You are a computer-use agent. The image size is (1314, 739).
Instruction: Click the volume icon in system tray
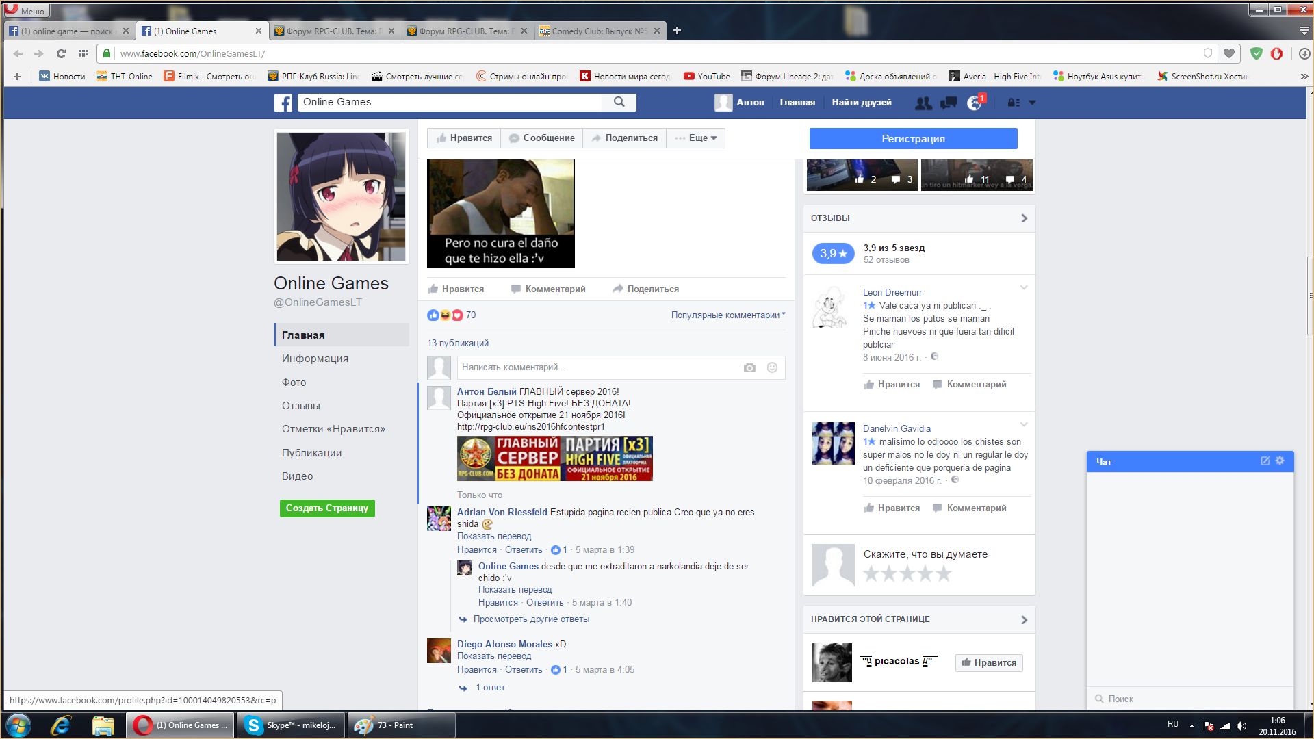click(1241, 726)
